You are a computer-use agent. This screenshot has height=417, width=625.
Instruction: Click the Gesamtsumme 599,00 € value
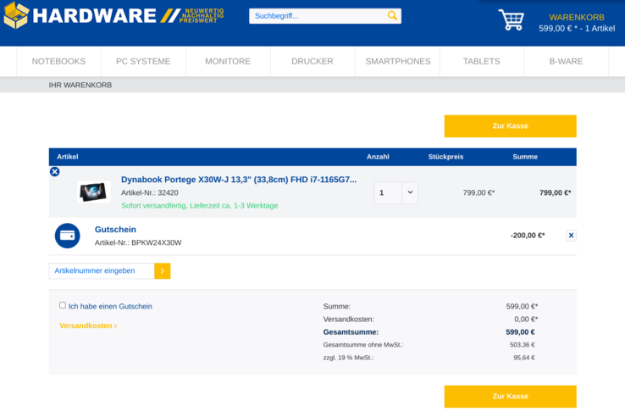520,332
